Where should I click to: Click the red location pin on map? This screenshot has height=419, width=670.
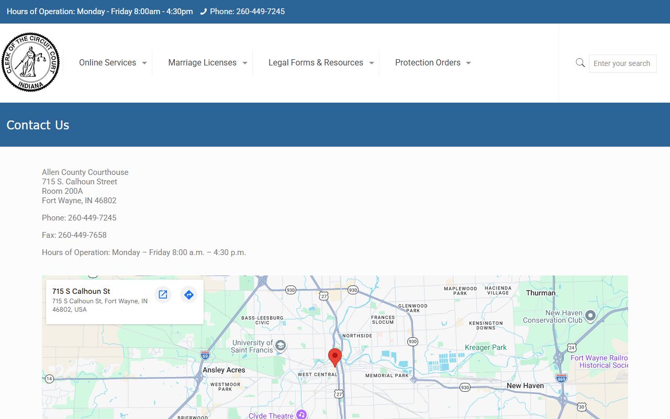point(335,358)
